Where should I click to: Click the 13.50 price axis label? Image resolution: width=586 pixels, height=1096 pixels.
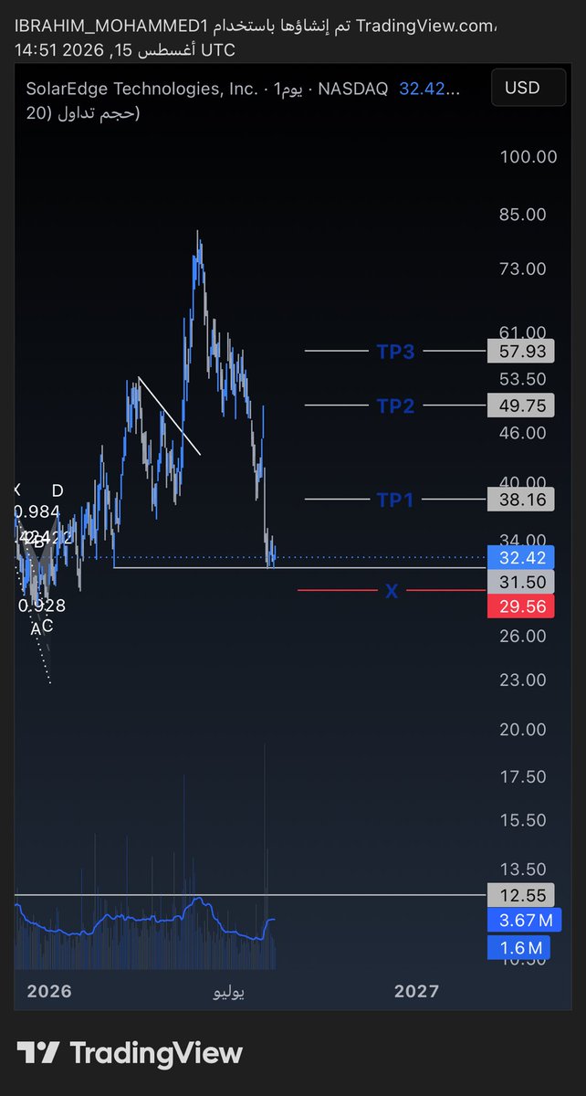tap(523, 869)
